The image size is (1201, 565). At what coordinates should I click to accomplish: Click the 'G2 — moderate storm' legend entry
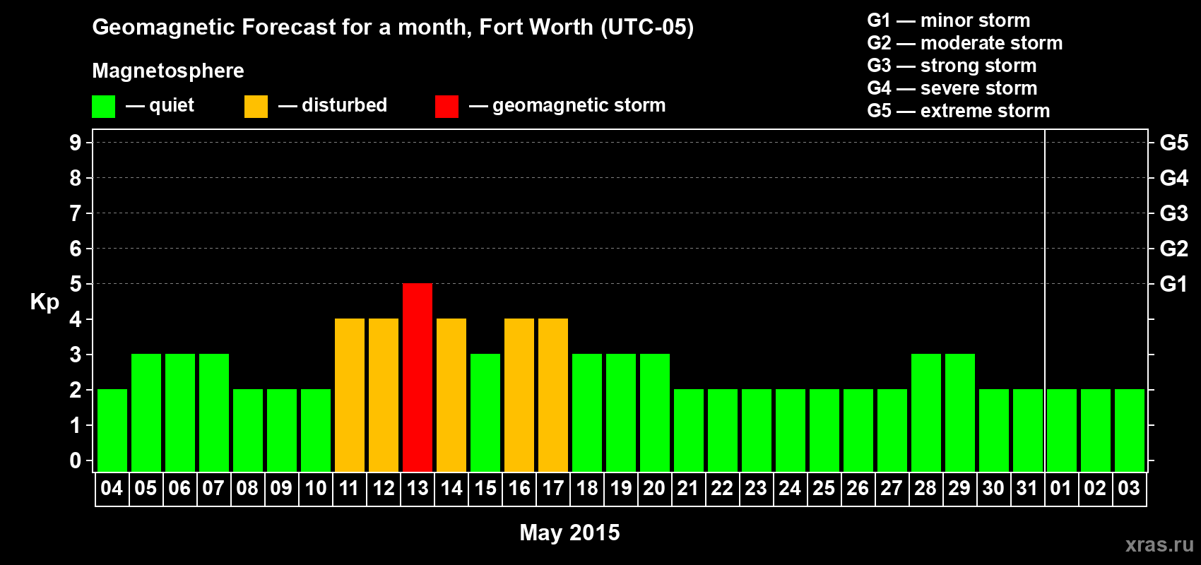point(964,43)
